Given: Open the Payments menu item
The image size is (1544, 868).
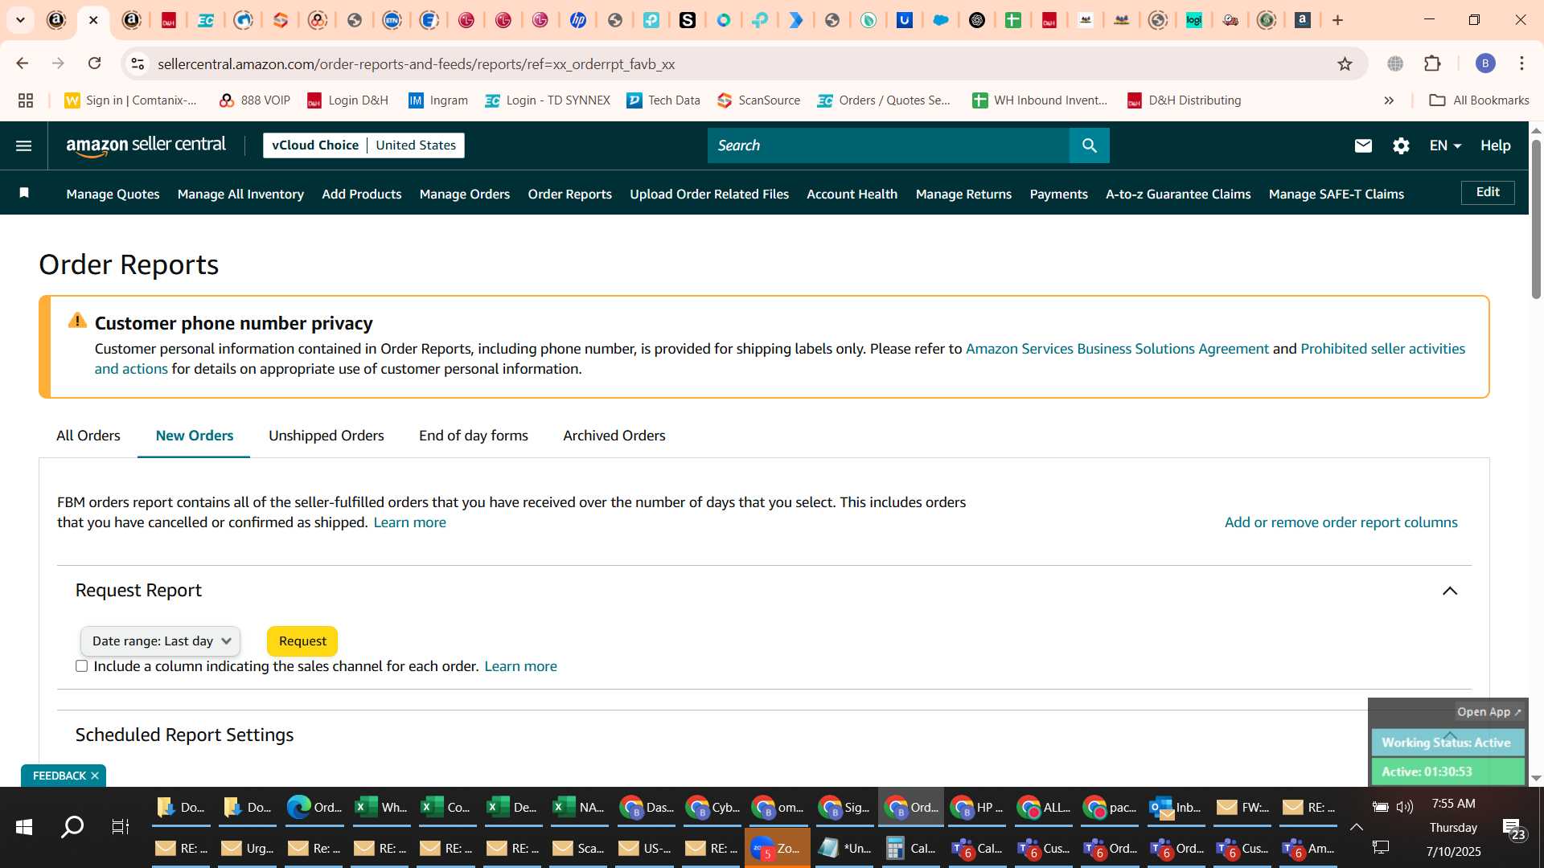Looking at the screenshot, I should (x=1059, y=194).
